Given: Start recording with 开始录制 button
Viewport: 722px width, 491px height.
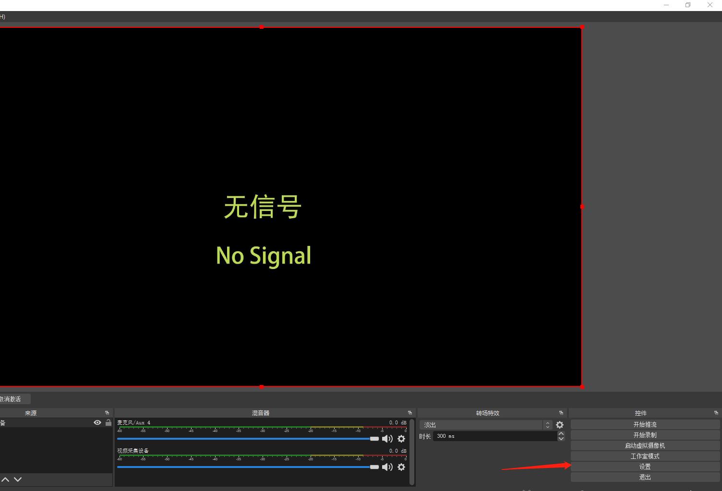Looking at the screenshot, I should (644, 434).
